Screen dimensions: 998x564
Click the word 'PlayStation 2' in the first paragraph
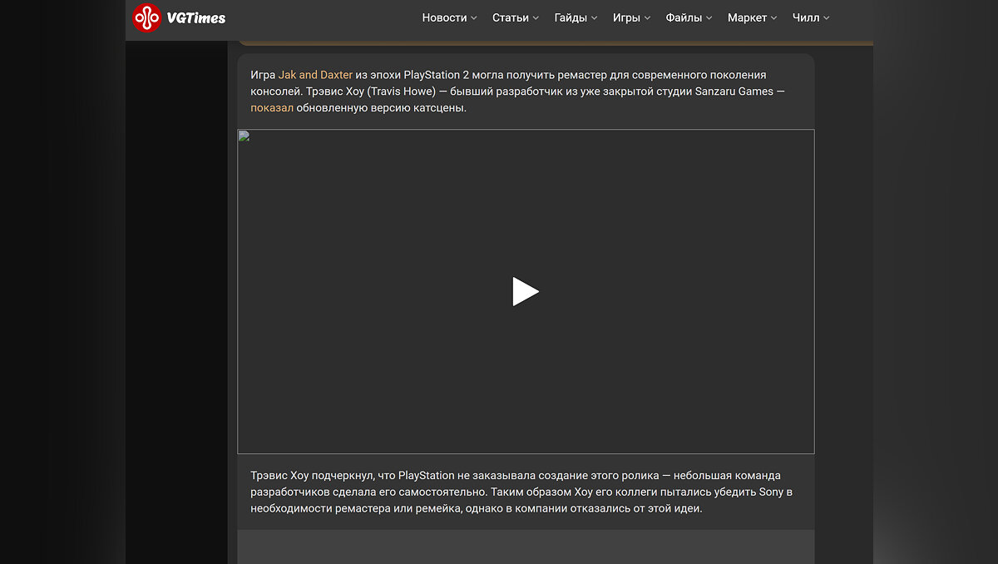[437, 75]
